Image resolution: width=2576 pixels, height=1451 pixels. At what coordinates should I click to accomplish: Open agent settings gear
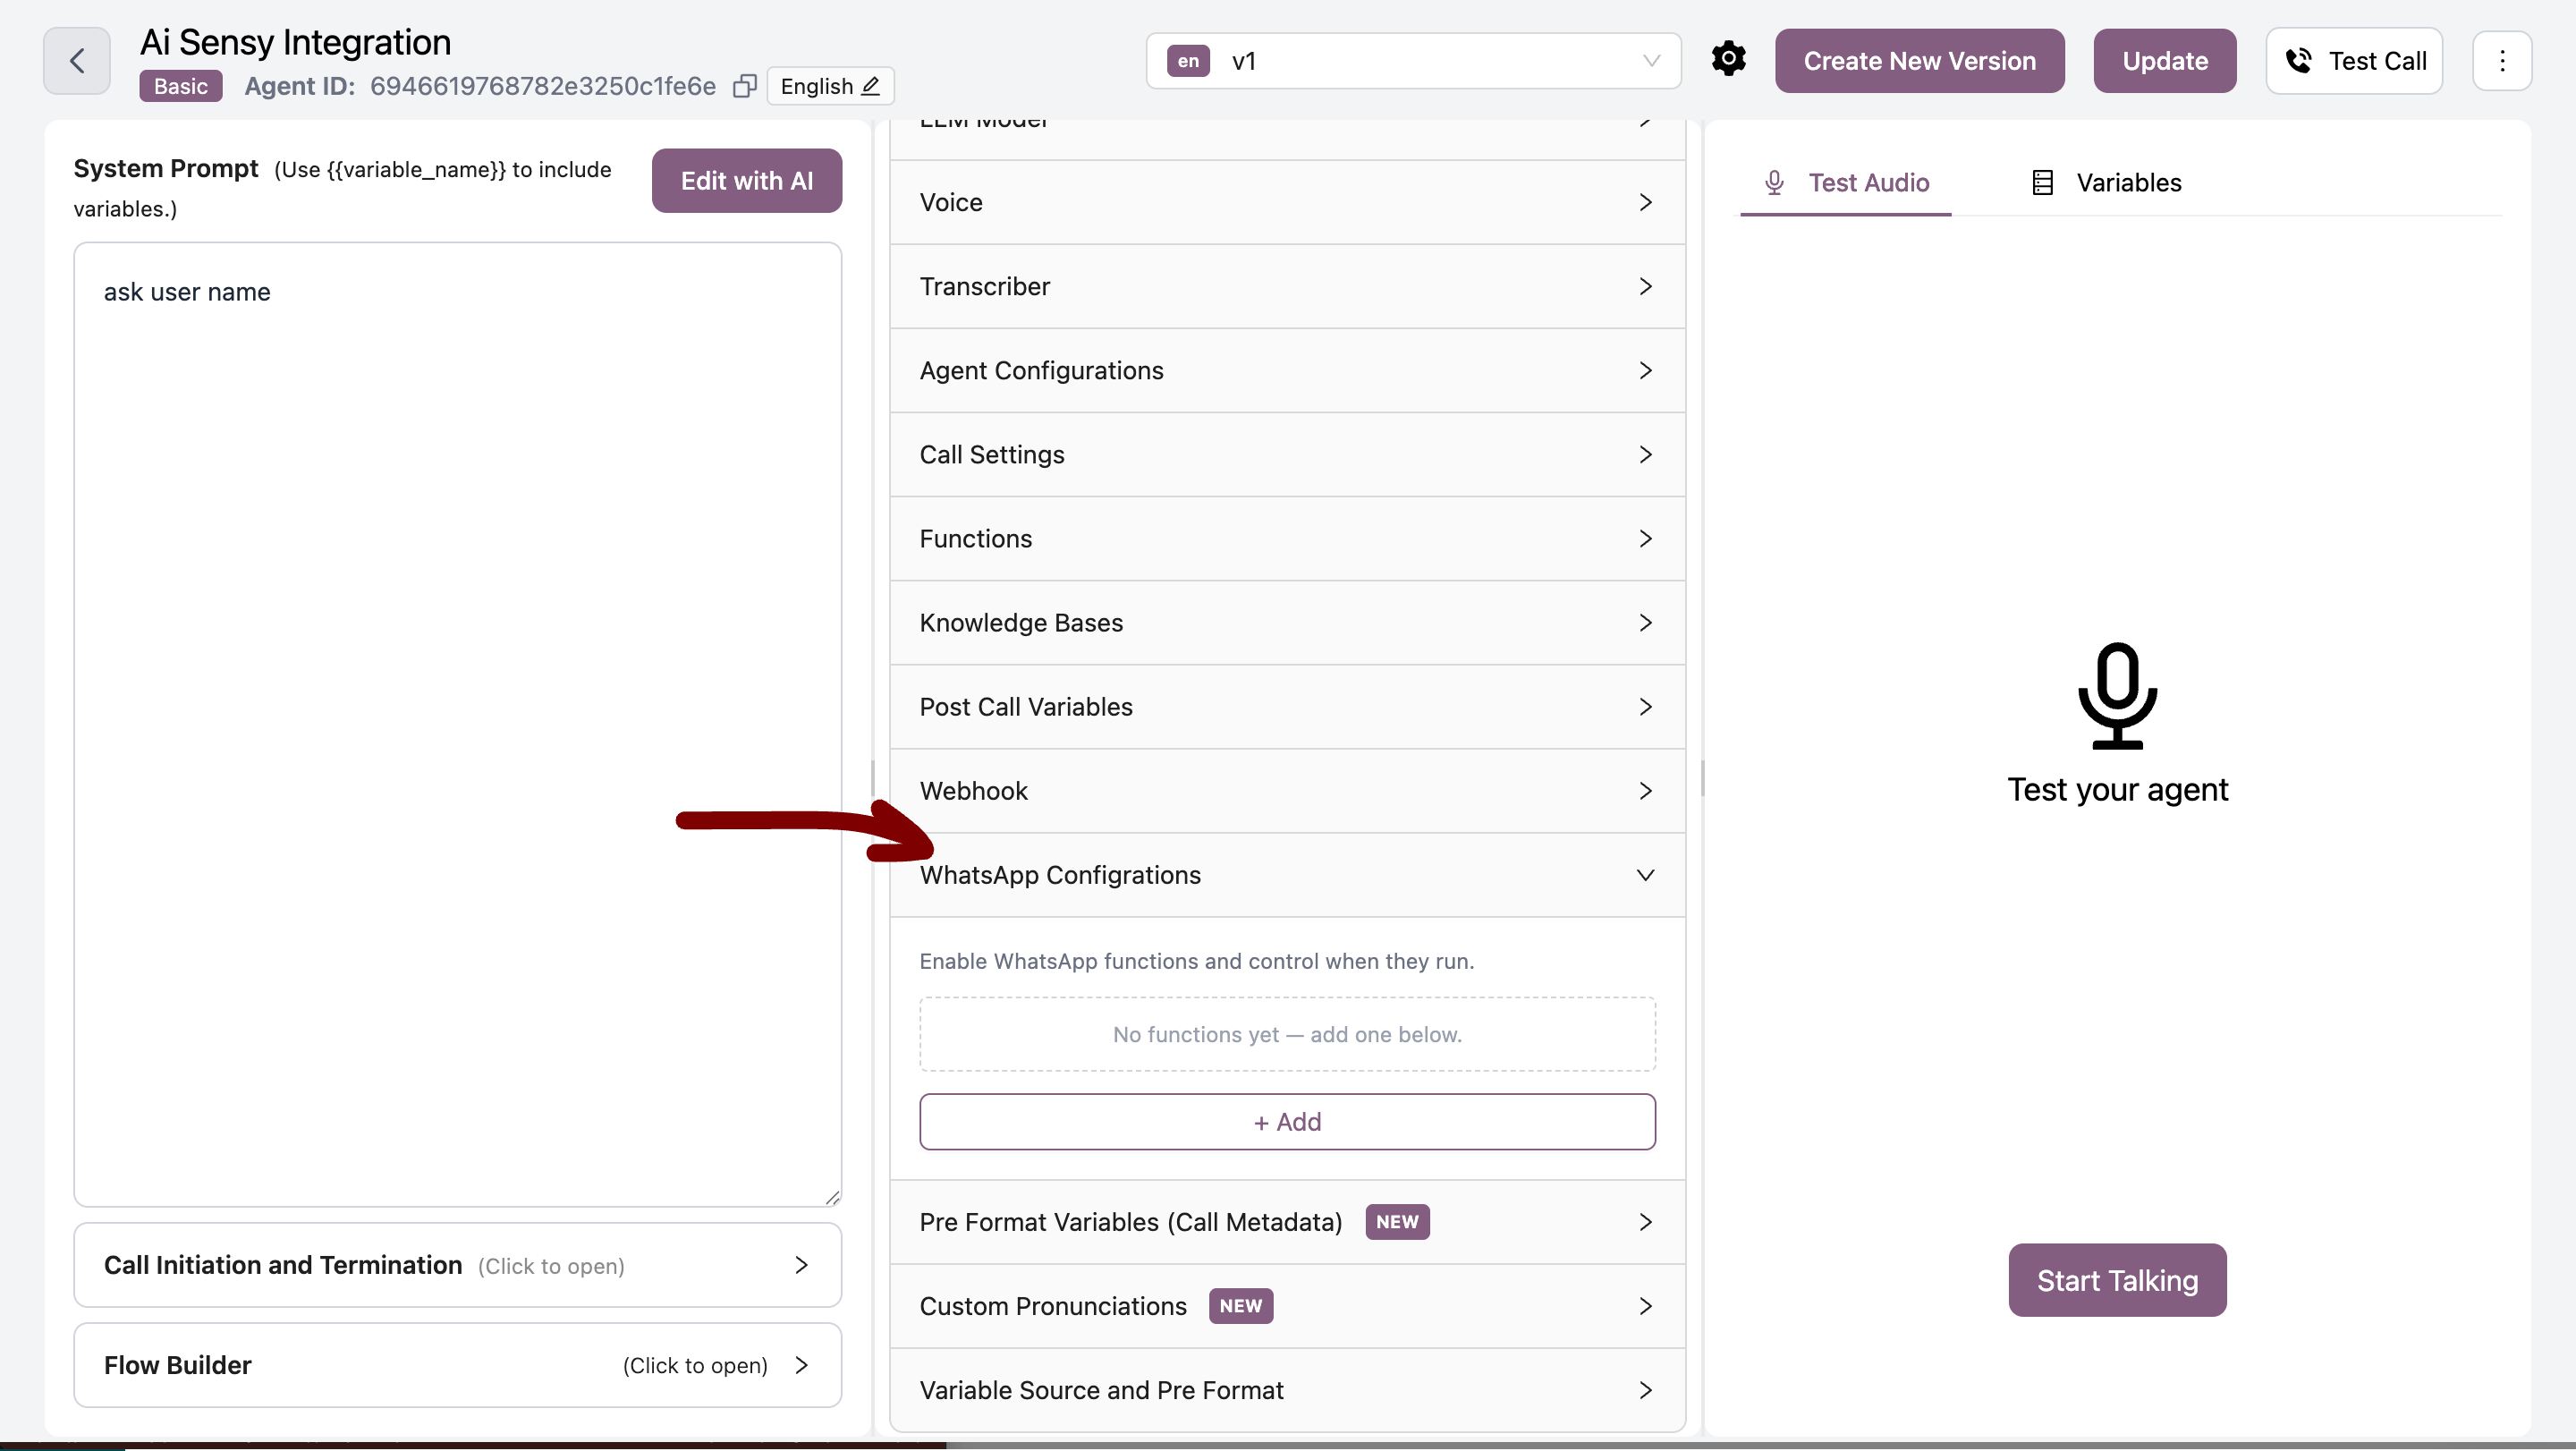point(1729,59)
